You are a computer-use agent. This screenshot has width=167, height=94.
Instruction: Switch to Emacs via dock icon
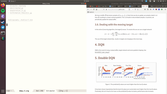click(3, 16)
